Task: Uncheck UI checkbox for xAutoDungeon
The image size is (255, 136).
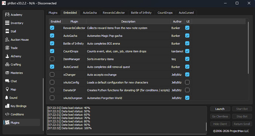Action: (x=187, y=98)
